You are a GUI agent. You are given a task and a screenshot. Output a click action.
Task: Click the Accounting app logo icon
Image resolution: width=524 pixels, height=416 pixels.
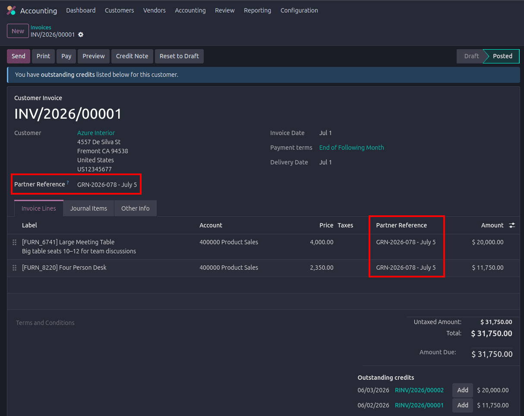(x=11, y=10)
